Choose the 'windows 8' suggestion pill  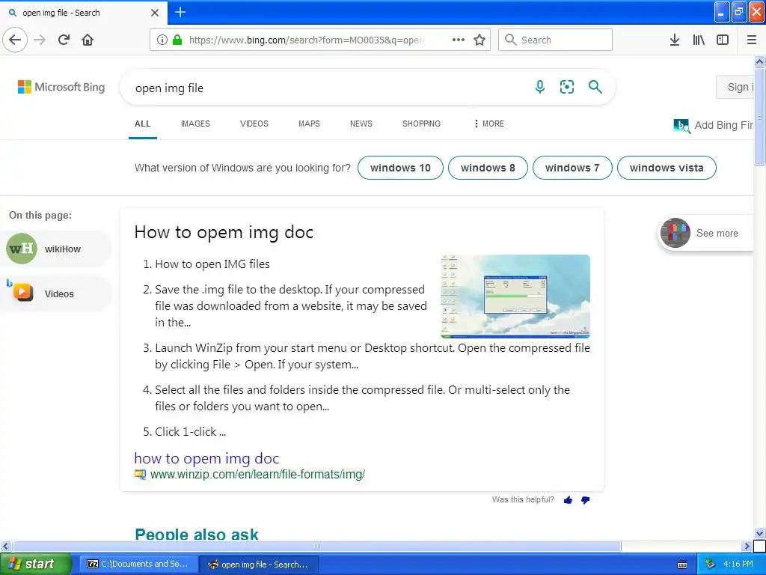click(488, 168)
